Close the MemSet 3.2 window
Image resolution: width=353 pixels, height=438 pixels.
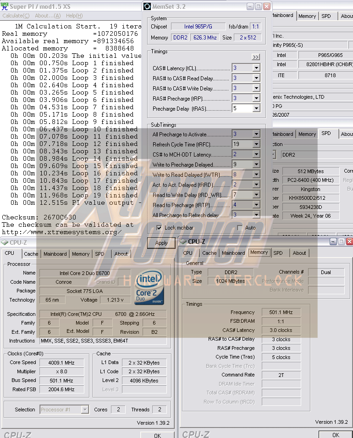[267, 6]
